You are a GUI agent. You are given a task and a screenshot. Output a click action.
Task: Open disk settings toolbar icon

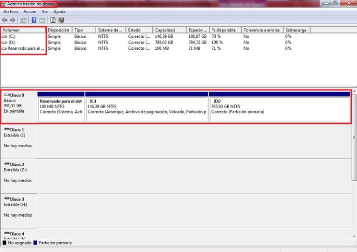61,20
